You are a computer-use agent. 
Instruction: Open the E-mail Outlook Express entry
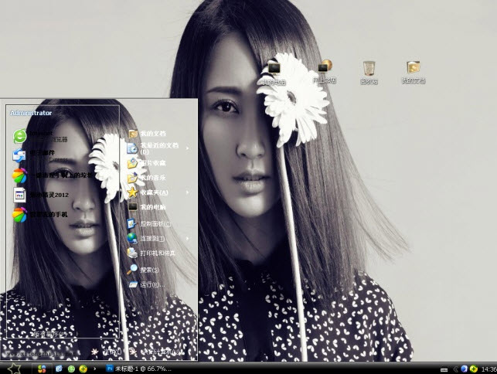(40, 155)
